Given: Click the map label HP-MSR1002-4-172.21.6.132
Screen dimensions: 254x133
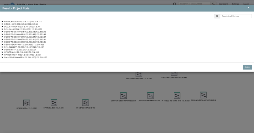Looking at the screenshot, I should coord(26,108).
